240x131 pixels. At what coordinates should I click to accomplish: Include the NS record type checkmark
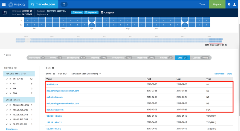point(7,84)
